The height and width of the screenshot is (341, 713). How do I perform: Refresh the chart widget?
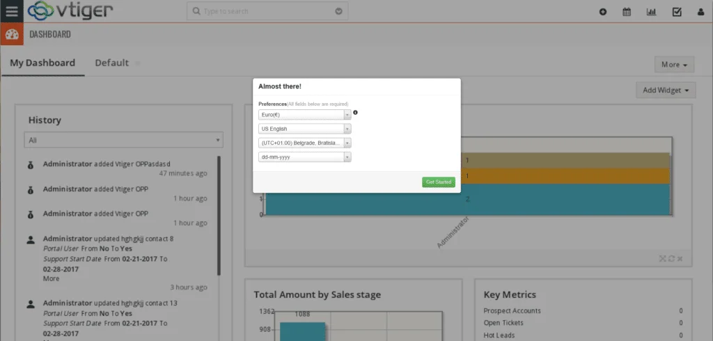pos(671,258)
